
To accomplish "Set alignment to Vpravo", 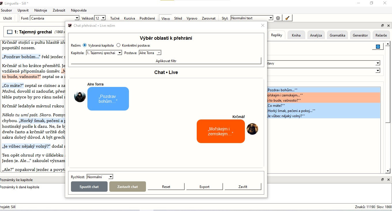I will [192, 18].
